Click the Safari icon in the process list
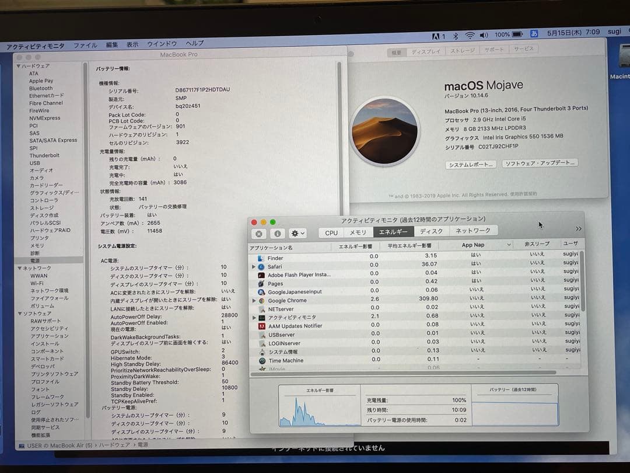 click(x=262, y=266)
